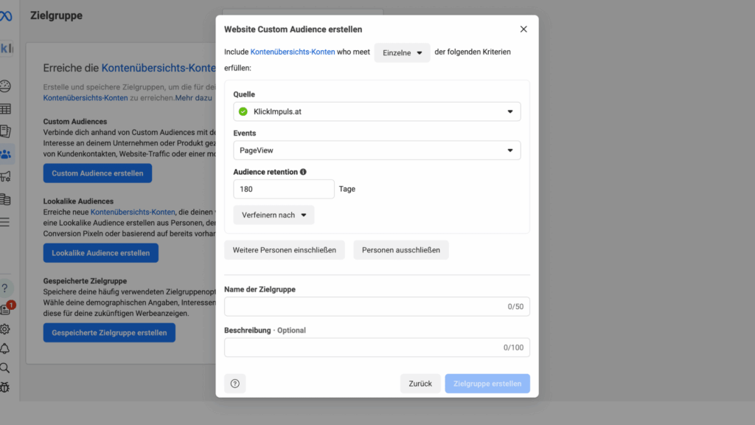Viewport: 755px width, 425px height.
Task: Open notifications bell icon in sidebar
Action: click(x=5, y=348)
